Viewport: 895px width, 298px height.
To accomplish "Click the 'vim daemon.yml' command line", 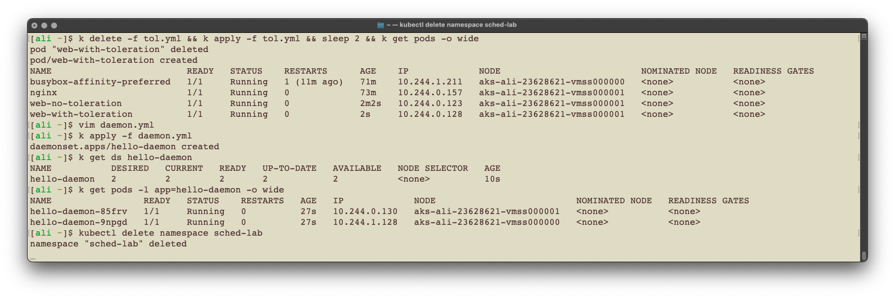I will coord(116,125).
